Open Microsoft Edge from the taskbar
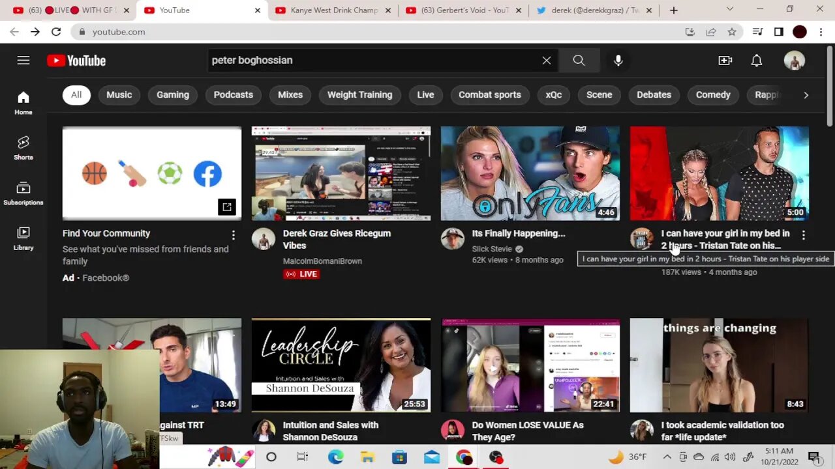Screen dimensions: 835x469 click(335, 457)
